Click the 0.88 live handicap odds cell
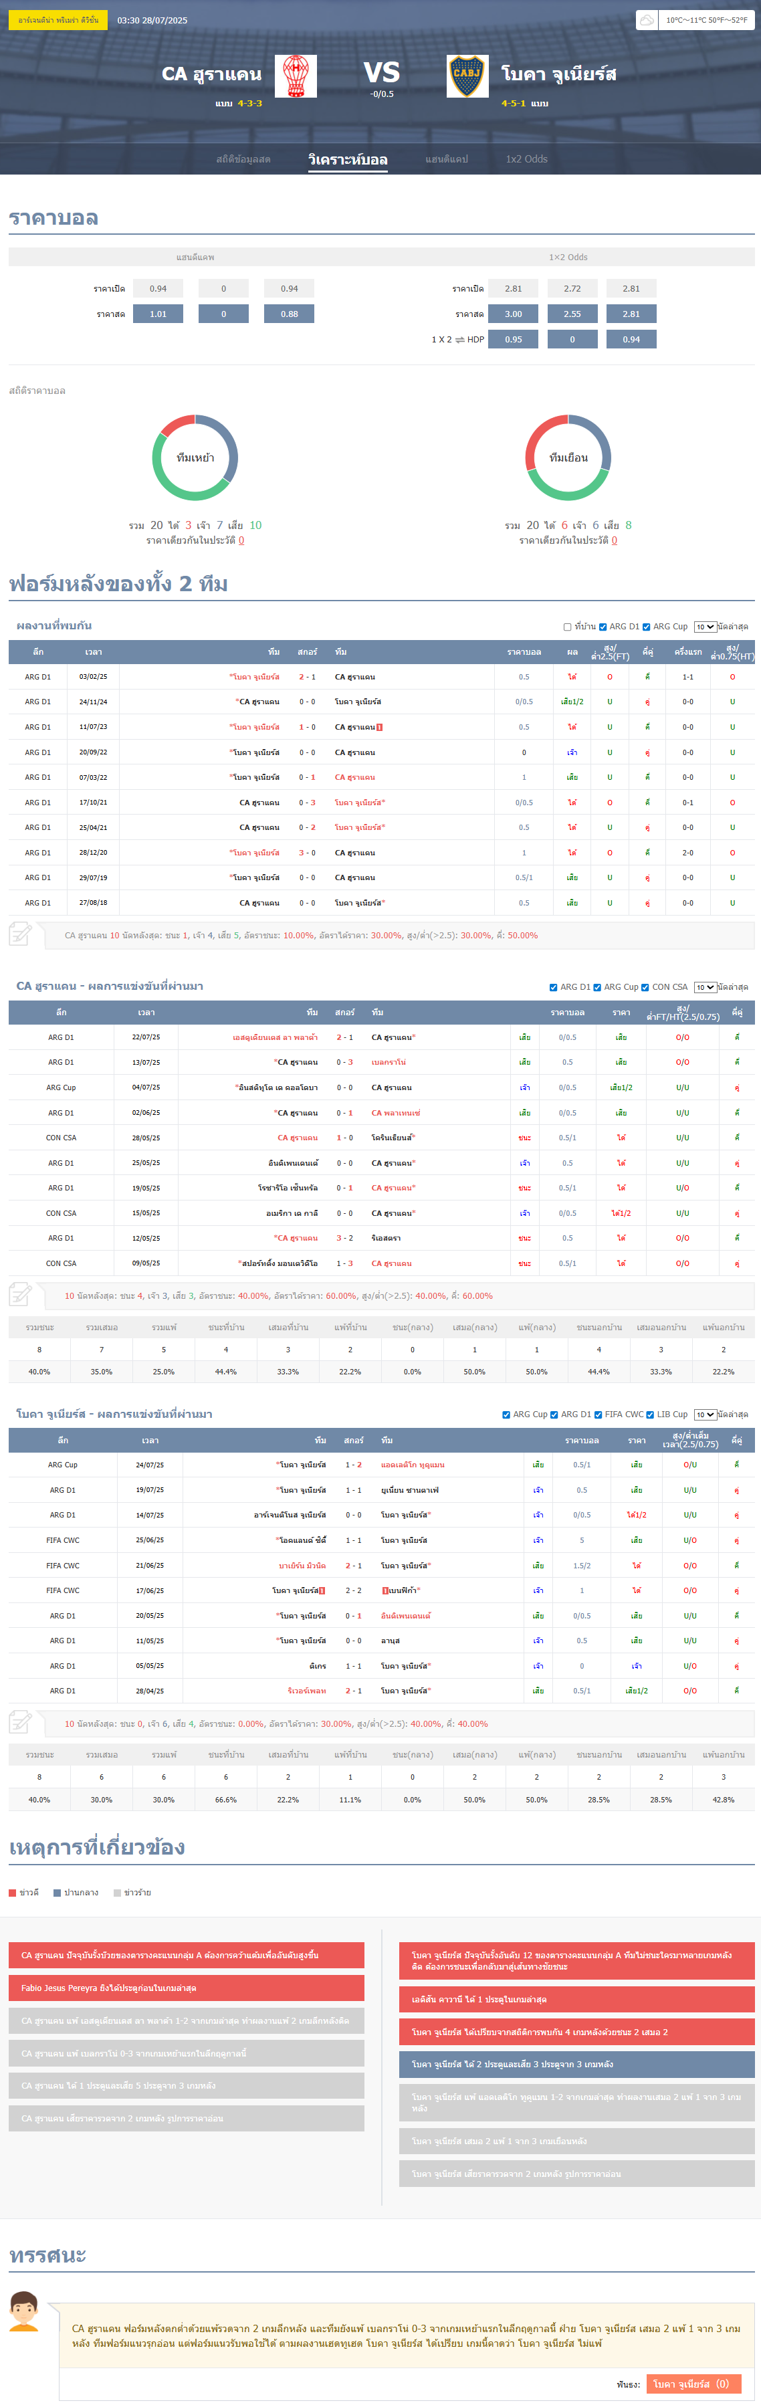 tap(290, 314)
